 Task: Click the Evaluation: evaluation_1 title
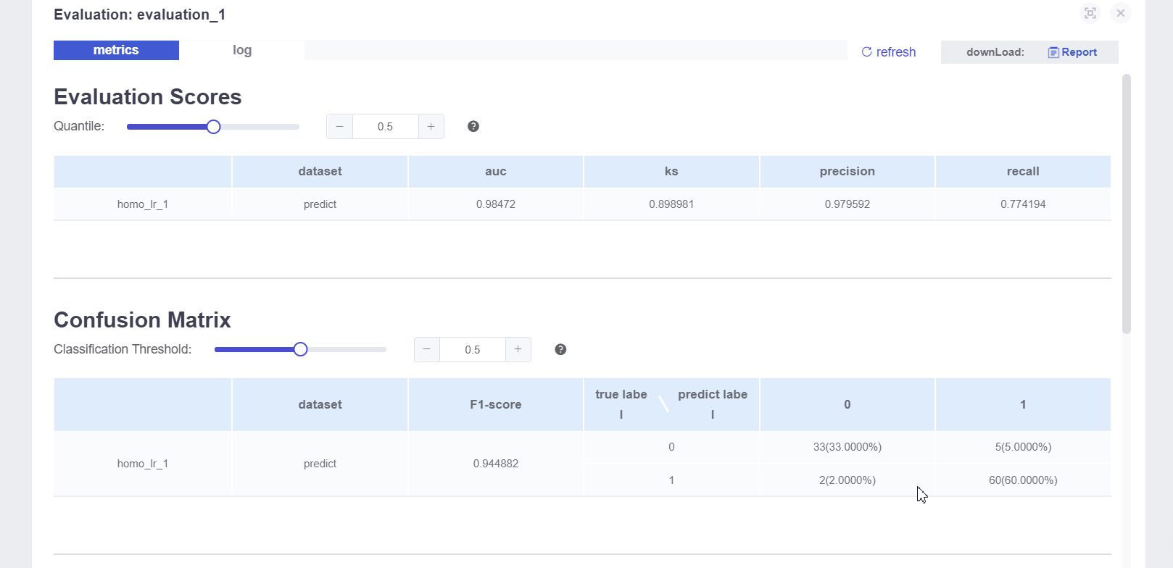tap(139, 14)
